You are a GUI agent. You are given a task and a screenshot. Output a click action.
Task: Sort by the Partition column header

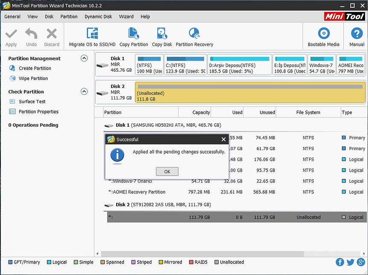140,112
